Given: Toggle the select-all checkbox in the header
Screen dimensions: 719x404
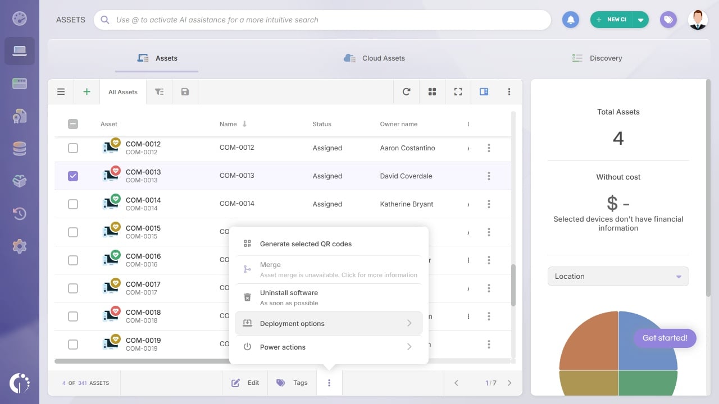Looking at the screenshot, I should coord(73,124).
